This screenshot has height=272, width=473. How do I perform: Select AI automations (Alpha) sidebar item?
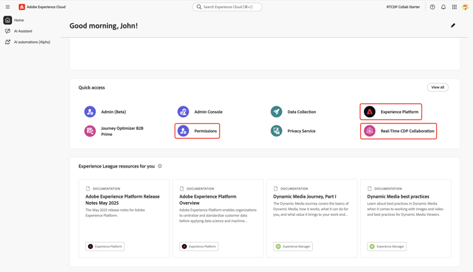pyautogui.click(x=32, y=42)
